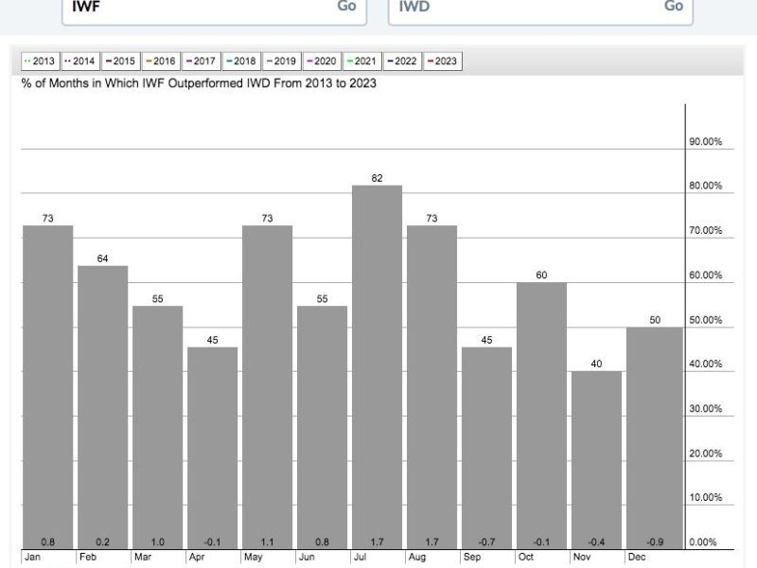Click the 0.2 average return in February
Viewport: 757px width, 568px height.
coord(103,541)
